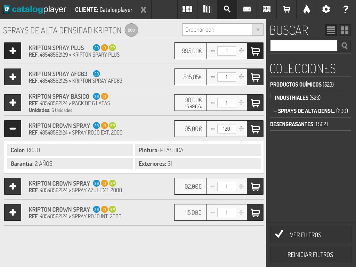Decrease quantity for Kripton Spray Básico

(x=213, y=103)
